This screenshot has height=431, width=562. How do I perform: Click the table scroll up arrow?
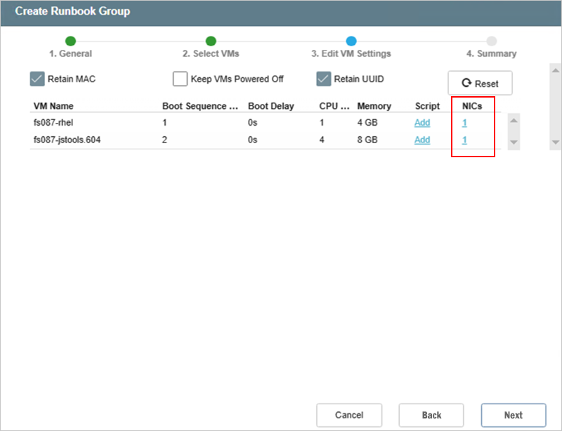[514, 121]
